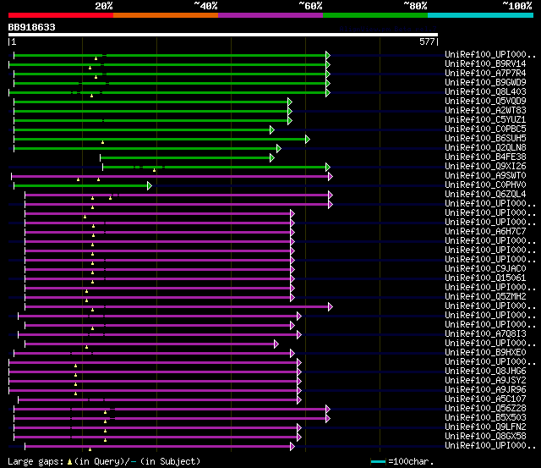Select the UniRef100_C0PHV0 label
This screenshot has height=468, width=541.
click(x=485, y=184)
